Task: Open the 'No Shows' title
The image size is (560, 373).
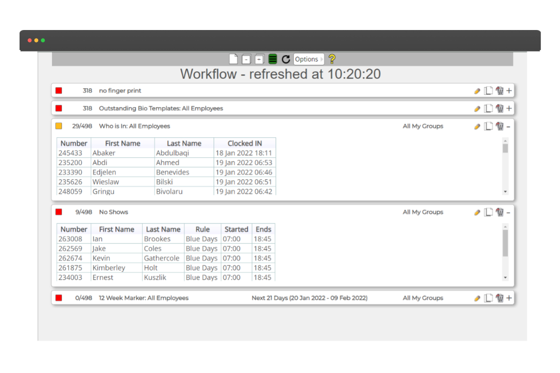Action: pyautogui.click(x=113, y=212)
